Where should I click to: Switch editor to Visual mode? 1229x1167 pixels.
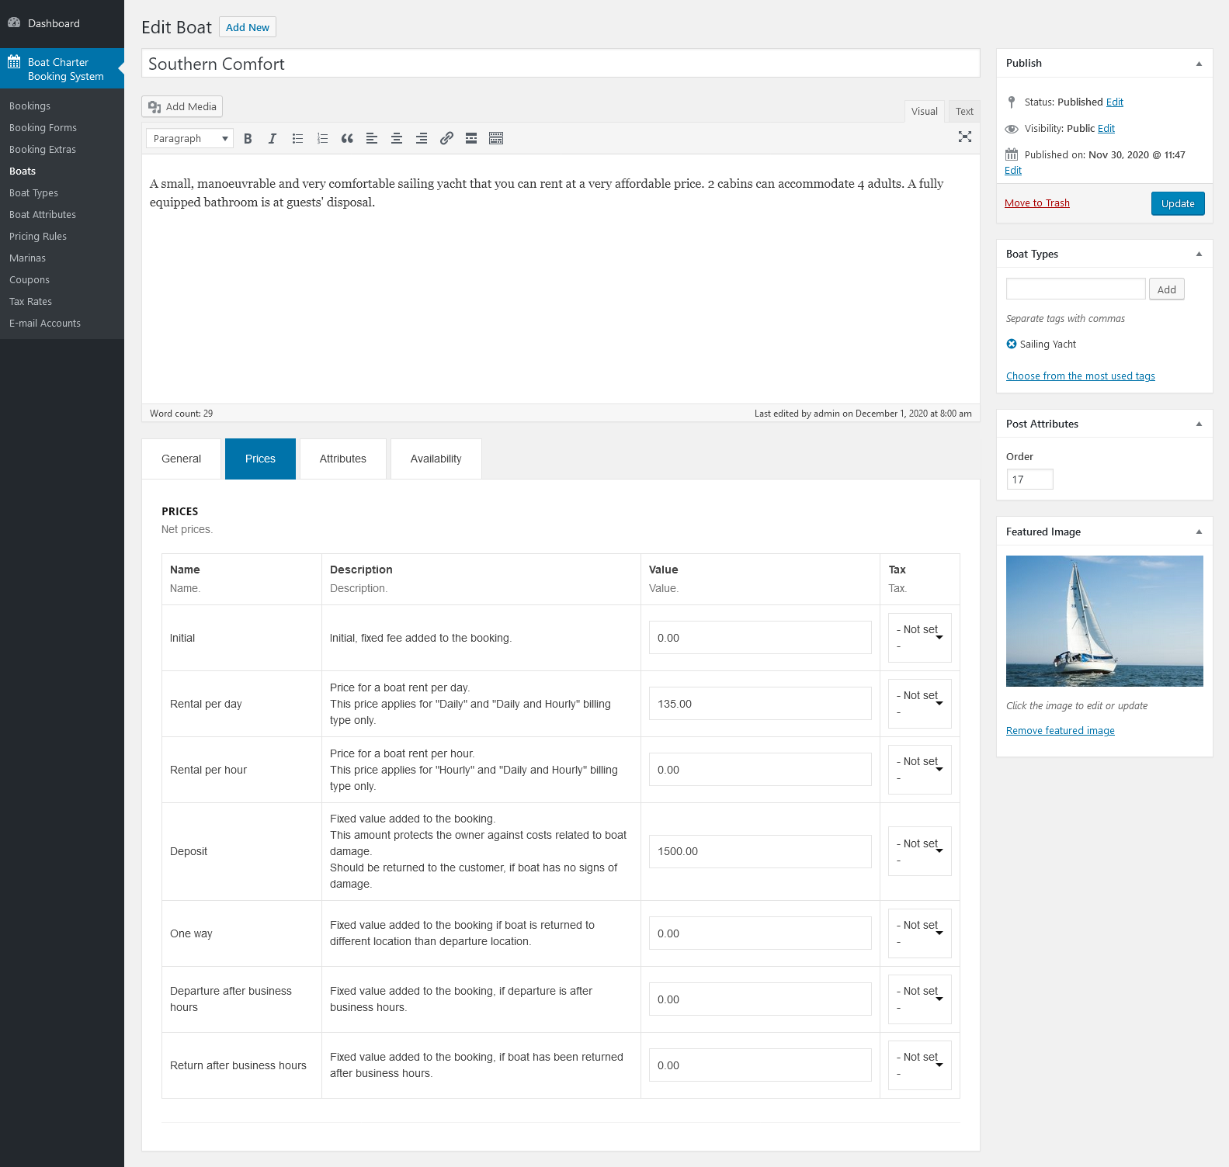click(x=925, y=111)
